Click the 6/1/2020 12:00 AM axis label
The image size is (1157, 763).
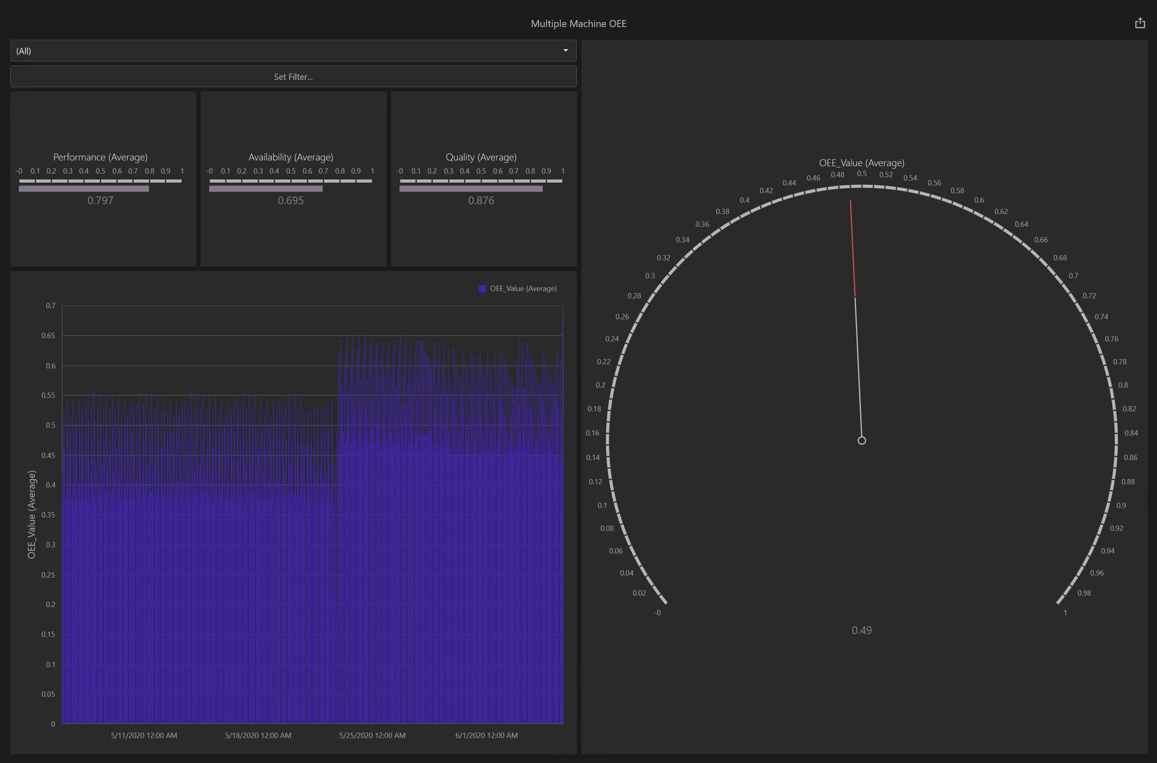click(x=487, y=736)
